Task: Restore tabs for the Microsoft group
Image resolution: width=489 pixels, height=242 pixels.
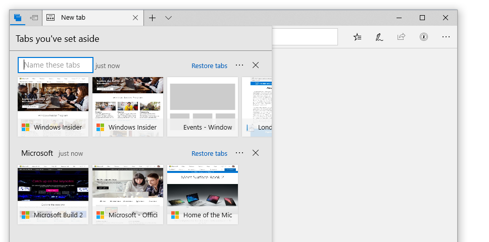Action: pyautogui.click(x=209, y=153)
